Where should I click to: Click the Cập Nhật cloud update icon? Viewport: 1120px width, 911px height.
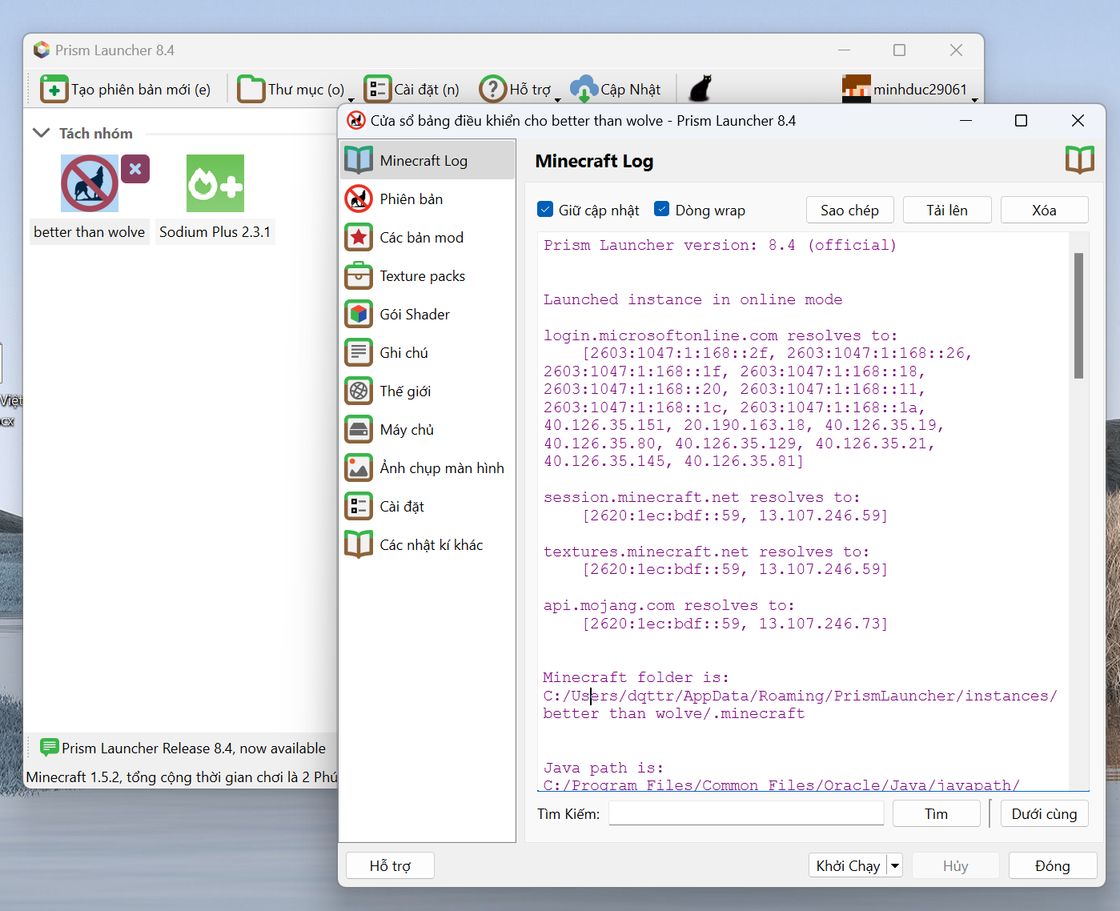tap(584, 89)
